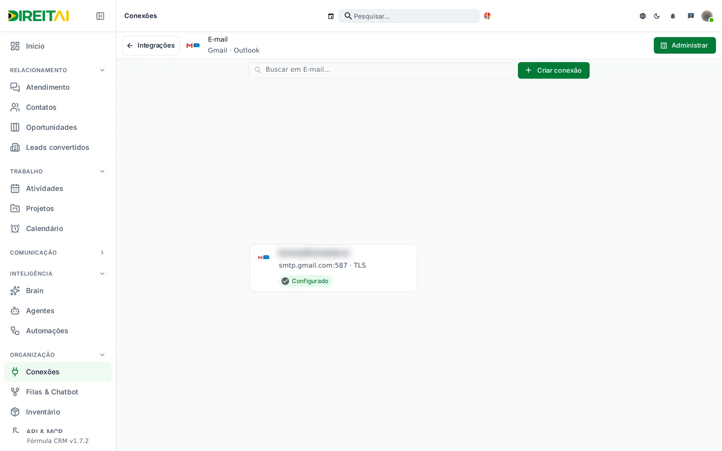Open Agentes page
722x451 pixels.
(58, 311)
